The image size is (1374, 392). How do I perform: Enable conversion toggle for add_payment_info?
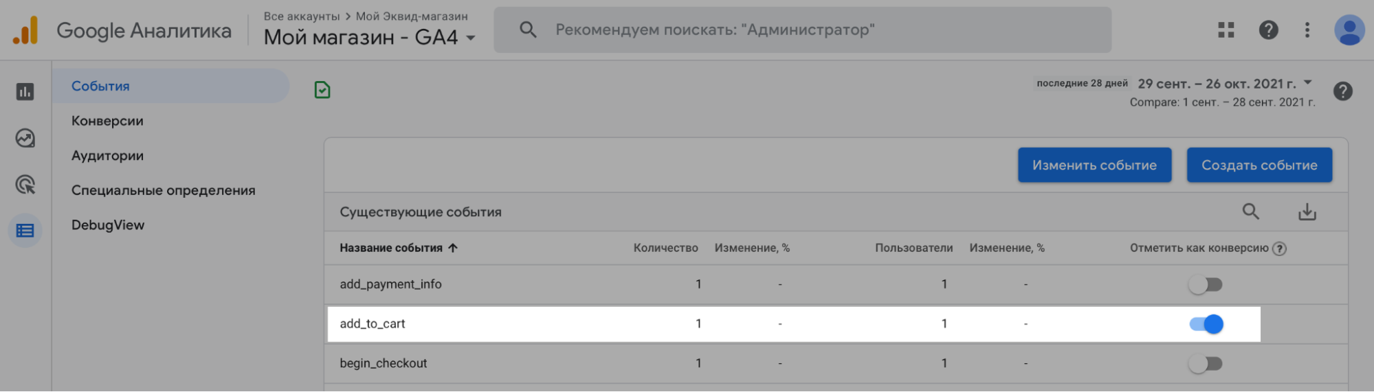(1206, 284)
